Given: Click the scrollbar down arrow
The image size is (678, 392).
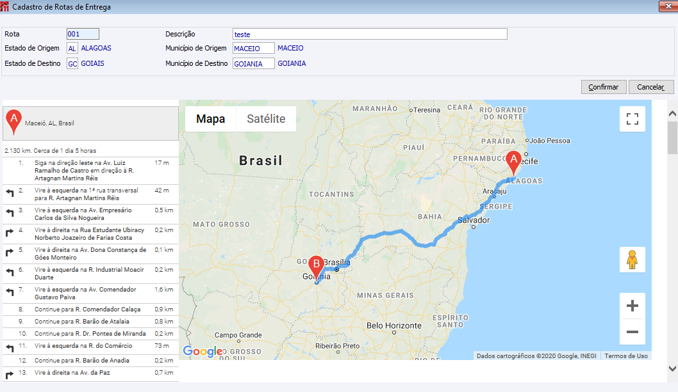Looking at the screenshot, I should [672, 368].
